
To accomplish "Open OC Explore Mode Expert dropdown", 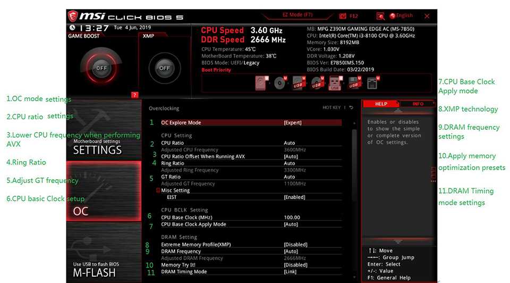I will click(x=293, y=122).
